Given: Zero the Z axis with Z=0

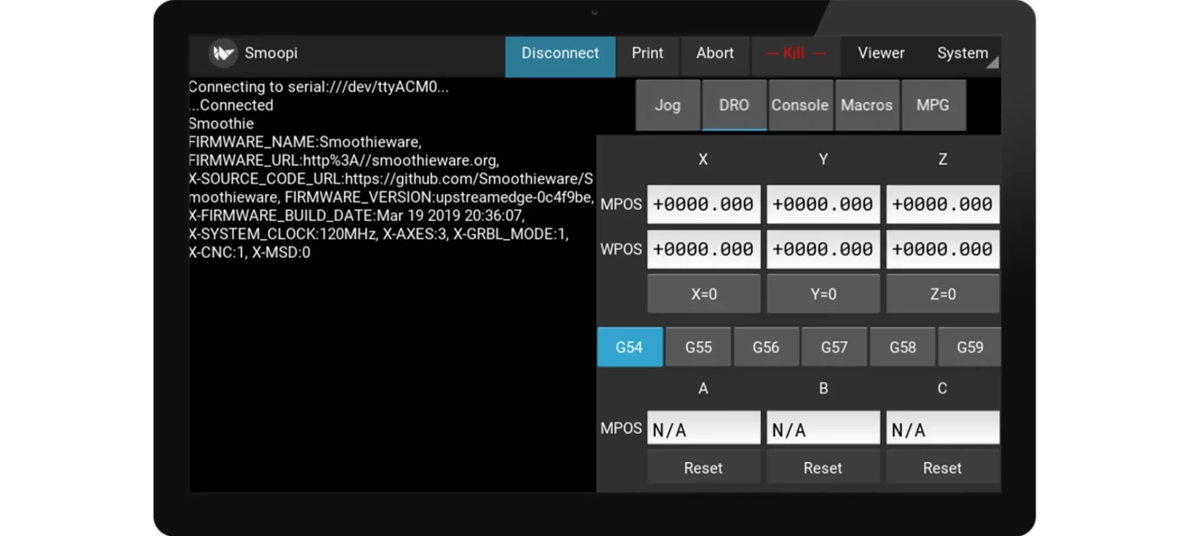Looking at the screenshot, I should click(943, 294).
